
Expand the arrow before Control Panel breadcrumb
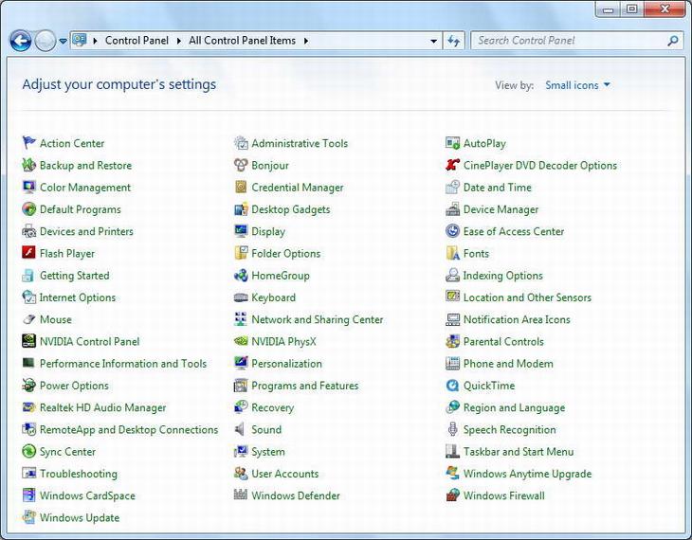[x=95, y=41]
